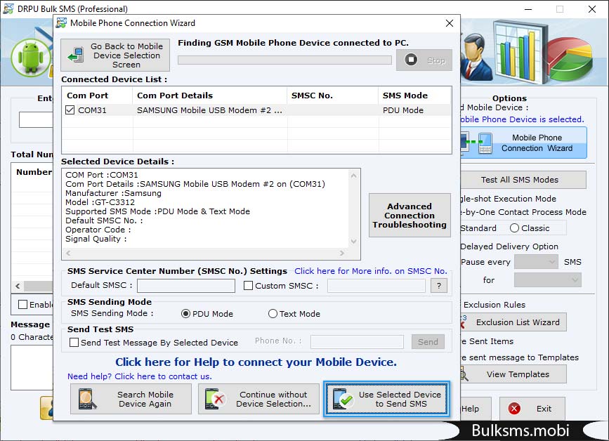Select Text Mode radio button
Image resolution: width=609 pixels, height=441 pixels.
[x=273, y=314]
